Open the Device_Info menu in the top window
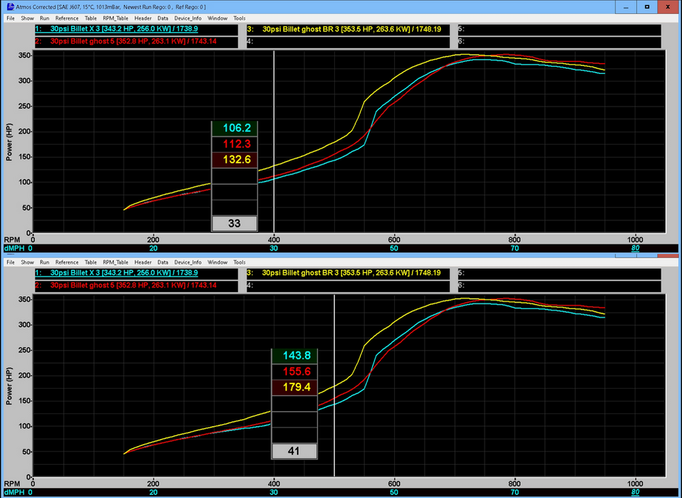The height and width of the screenshot is (498, 682). point(188,19)
